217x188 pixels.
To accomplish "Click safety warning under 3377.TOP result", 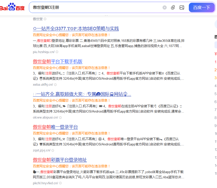I will (71, 35).
